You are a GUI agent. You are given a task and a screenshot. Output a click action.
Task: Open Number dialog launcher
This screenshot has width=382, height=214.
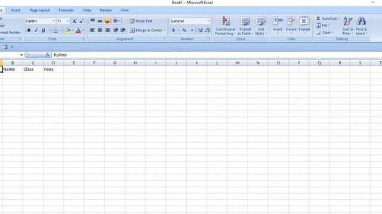click(210, 39)
